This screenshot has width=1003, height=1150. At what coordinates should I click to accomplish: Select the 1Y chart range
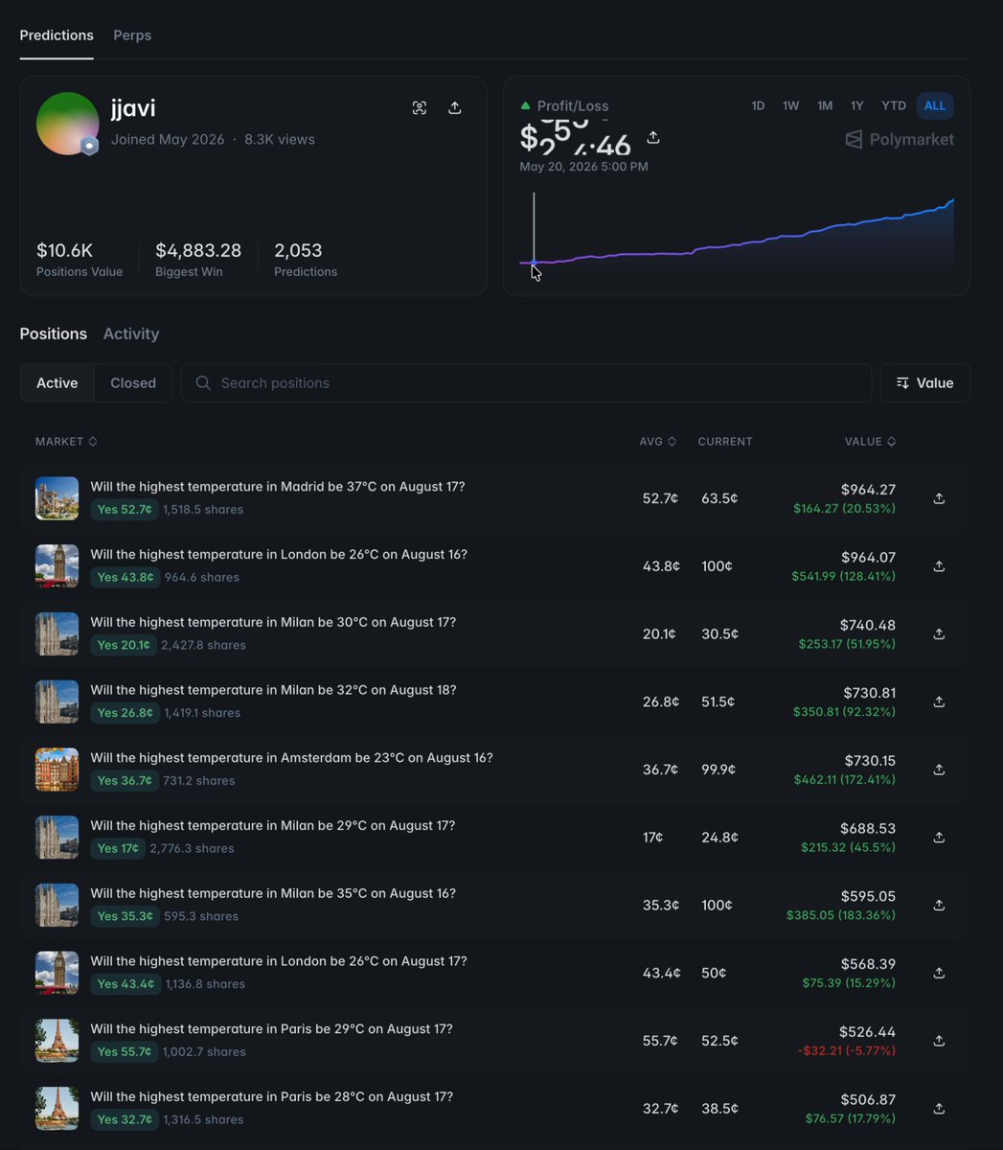857,105
